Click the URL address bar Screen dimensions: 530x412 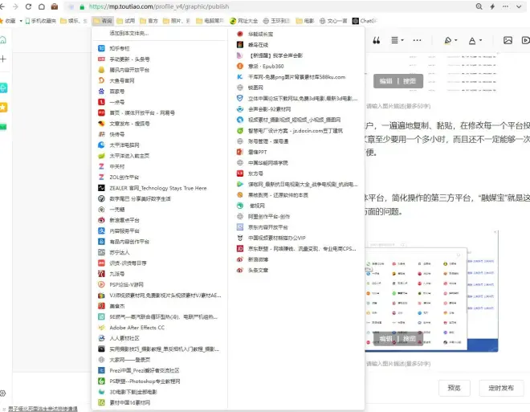(x=241, y=6)
